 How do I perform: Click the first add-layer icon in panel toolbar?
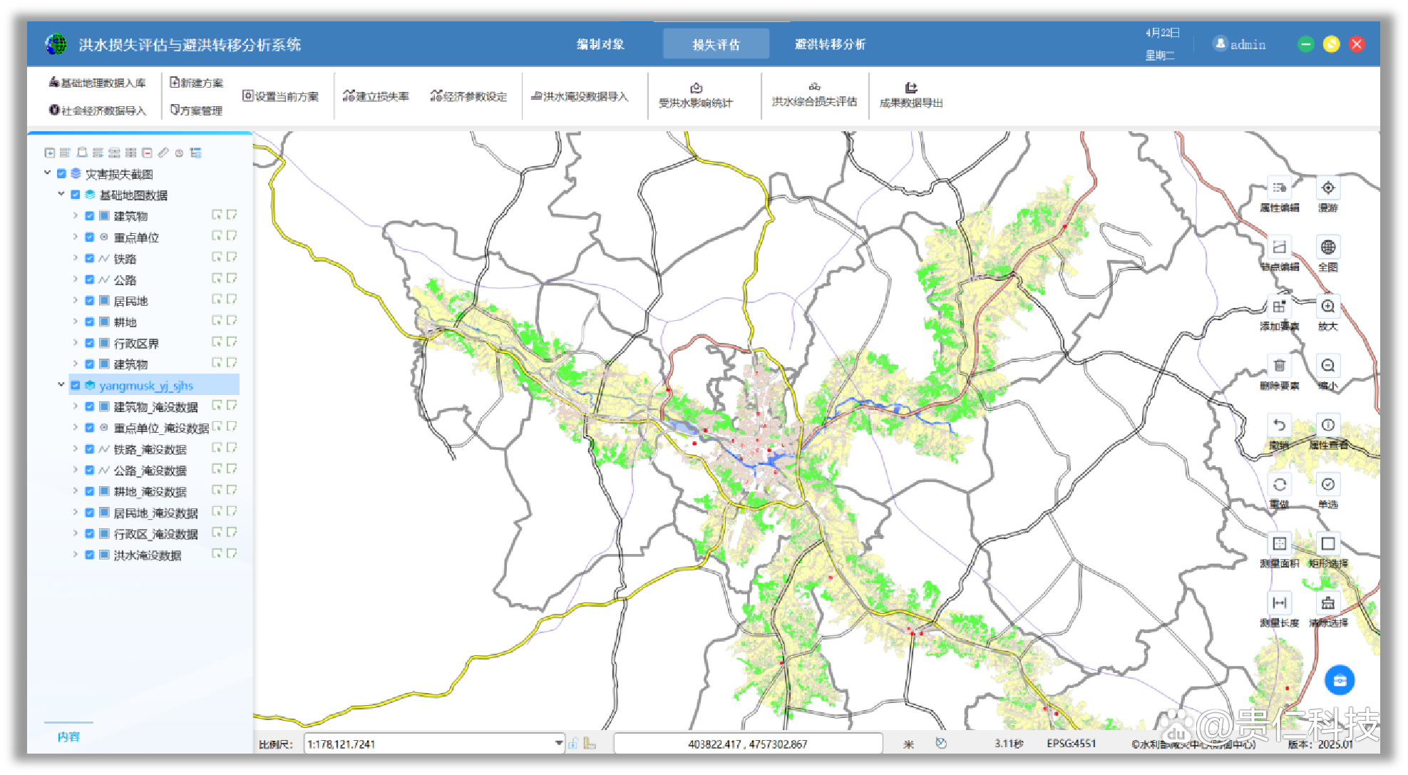49,153
